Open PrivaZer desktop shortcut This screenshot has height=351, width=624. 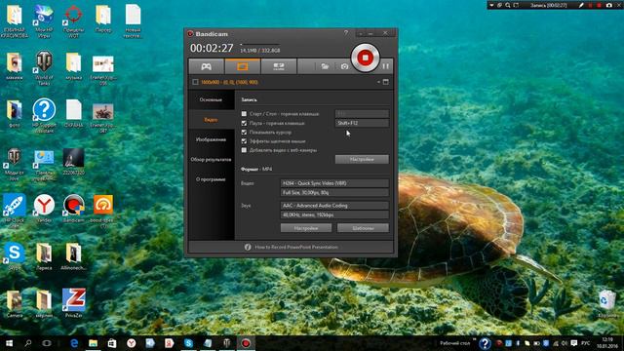tap(74, 302)
